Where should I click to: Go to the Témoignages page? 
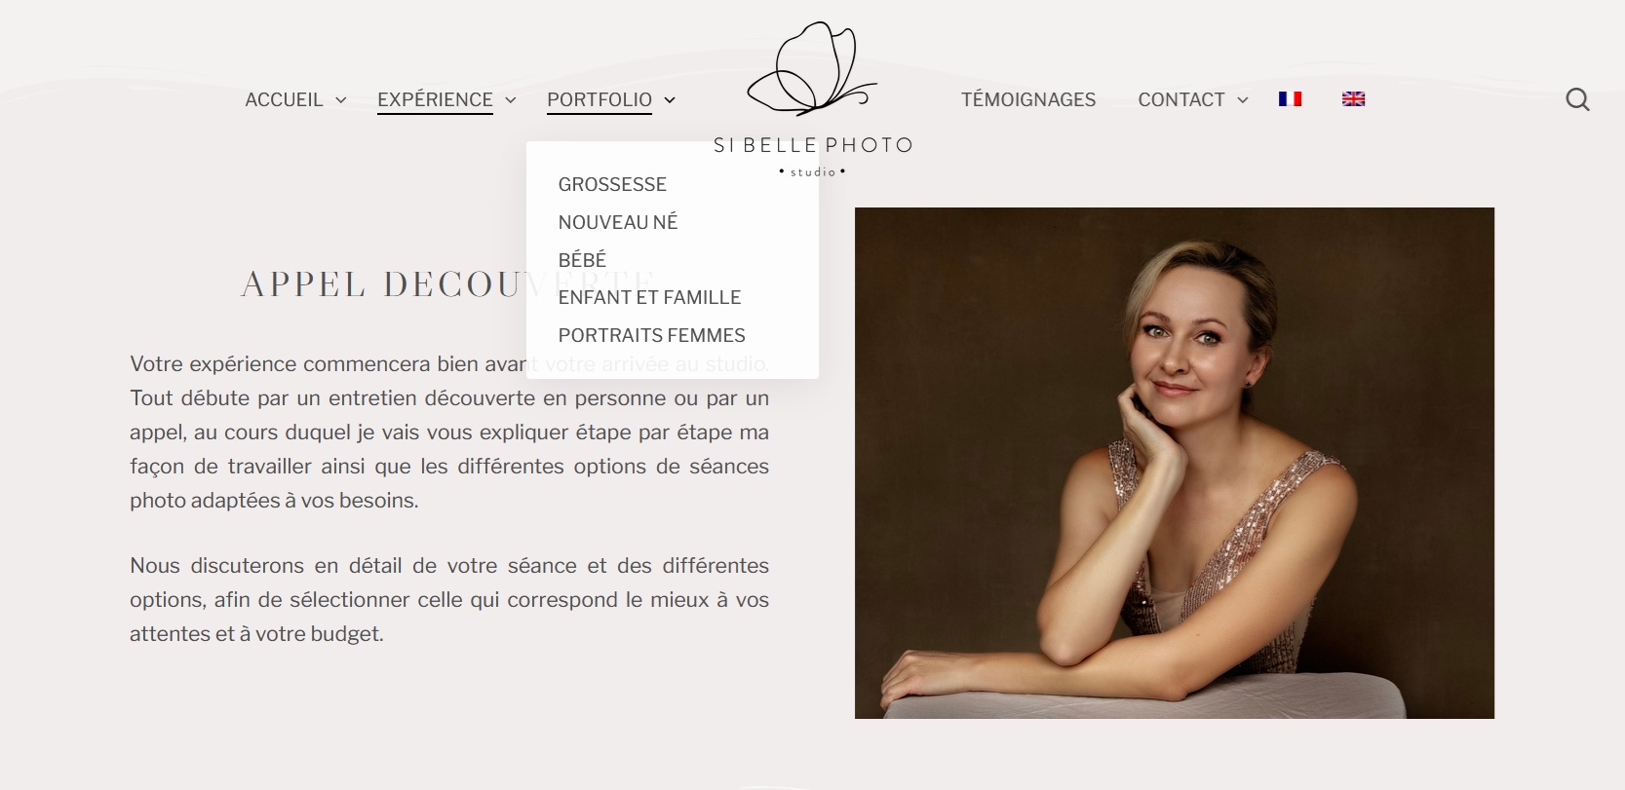click(1028, 99)
